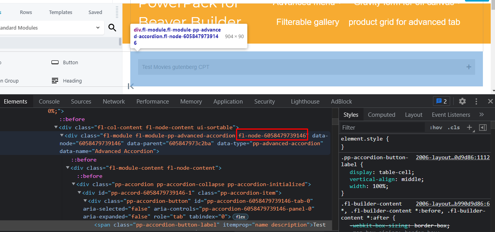Open the Application tab
This screenshot has width=495, height=232.
point(228,101)
